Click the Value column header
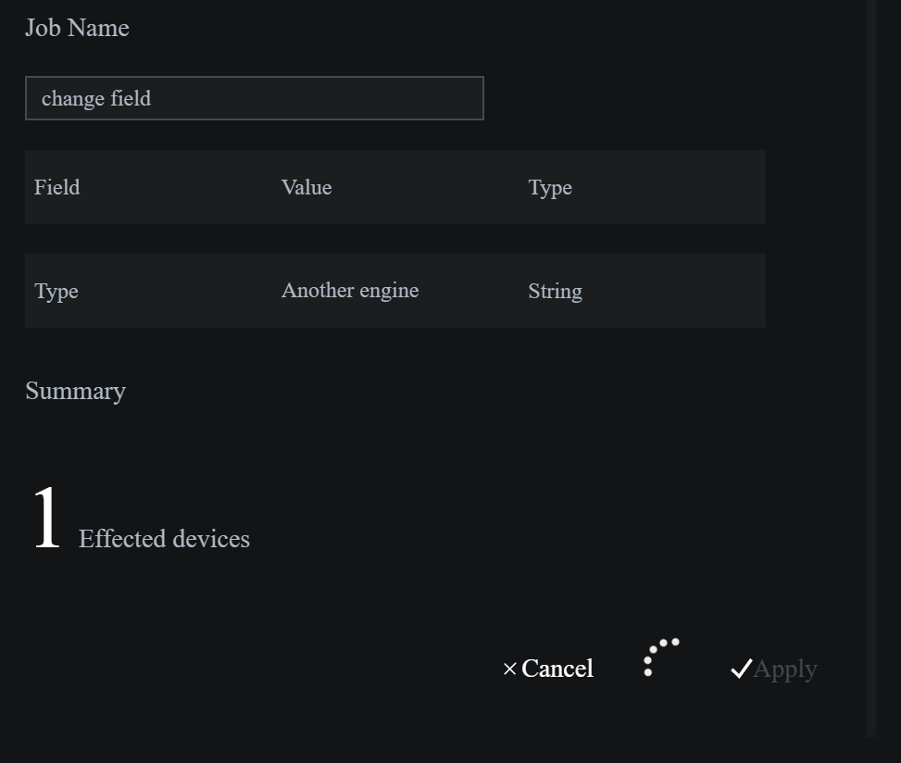901x763 pixels. click(x=307, y=187)
